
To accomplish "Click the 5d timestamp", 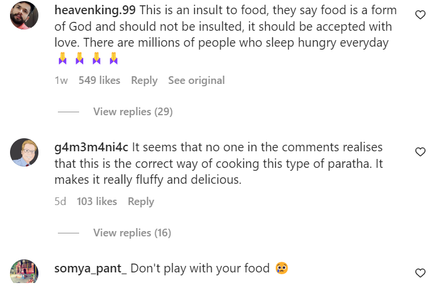I will click(x=61, y=201).
